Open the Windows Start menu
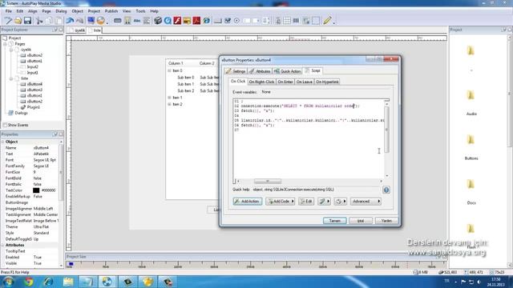513x288 pixels. click(x=8, y=282)
